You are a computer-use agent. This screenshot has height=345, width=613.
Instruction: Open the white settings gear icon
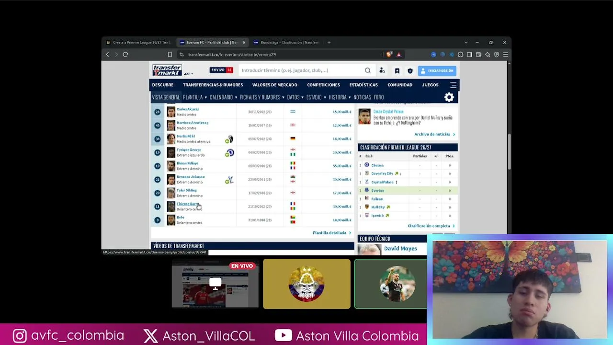449,97
